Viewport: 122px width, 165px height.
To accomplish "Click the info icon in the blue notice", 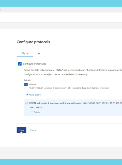I will 27,103.
